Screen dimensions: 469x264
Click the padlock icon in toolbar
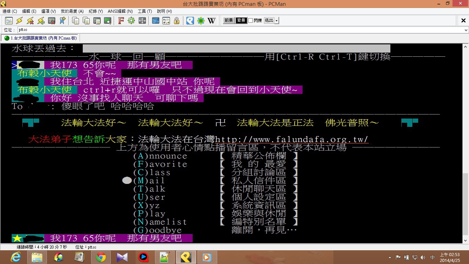177,21
